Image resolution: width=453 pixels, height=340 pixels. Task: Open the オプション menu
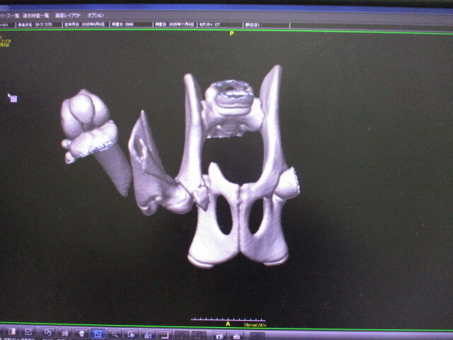pyautogui.click(x=96, y=15)
